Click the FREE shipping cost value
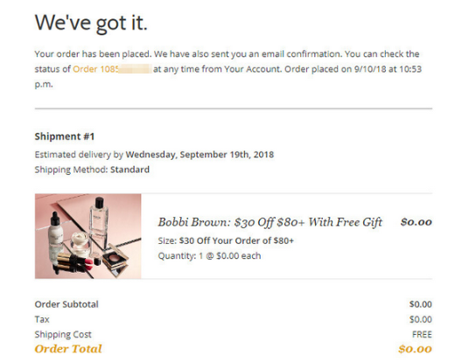462x362 pixels. coord(423,335)
